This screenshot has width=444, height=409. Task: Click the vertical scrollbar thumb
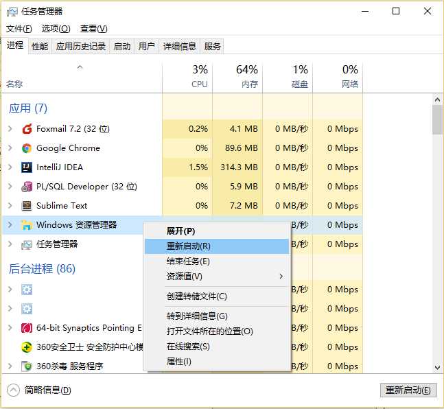pyautogui.click(x=437, y=120)
